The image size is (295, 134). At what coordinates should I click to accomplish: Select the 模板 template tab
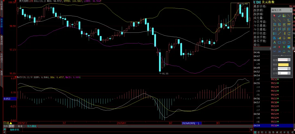click(12, 126)
